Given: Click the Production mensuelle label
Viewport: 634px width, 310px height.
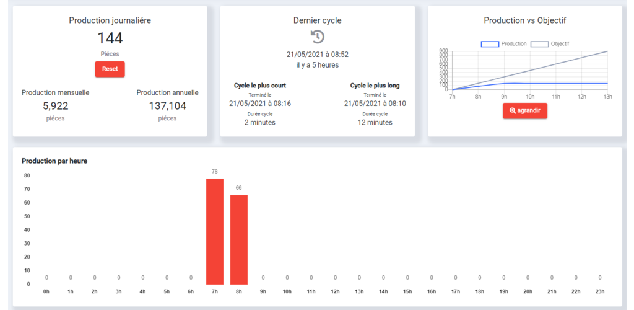Looking at the screenshot, I should (55, 92).
